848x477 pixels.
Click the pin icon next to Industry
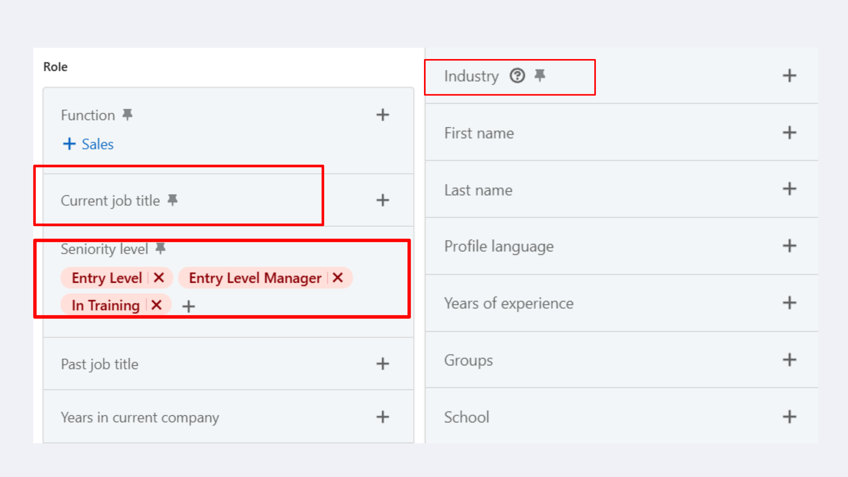tap(540, 75)
